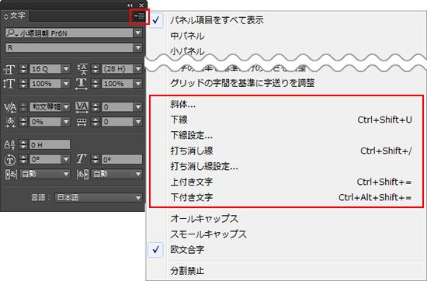427x281 pixels.
Task: Open the grid character count 0 dropdown
Action: pos(138,122)
